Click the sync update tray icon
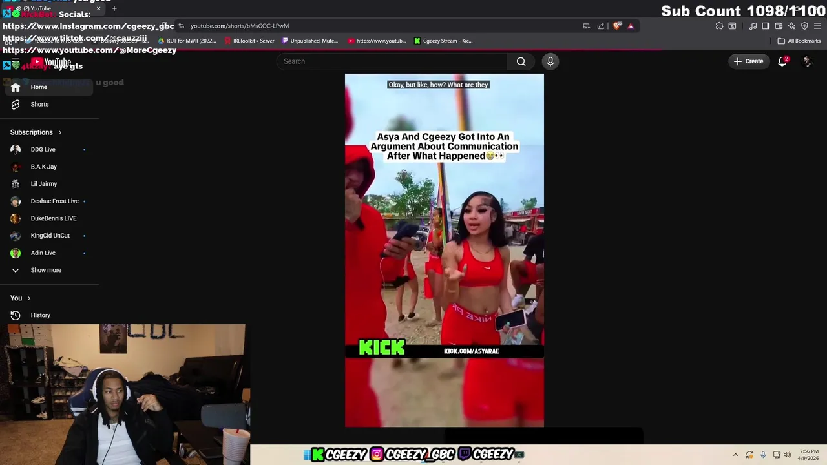This screenshot has height=465, width=827. pos(749,455)
